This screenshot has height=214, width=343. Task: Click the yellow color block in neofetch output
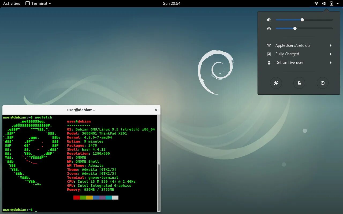(x=90, y=197)
